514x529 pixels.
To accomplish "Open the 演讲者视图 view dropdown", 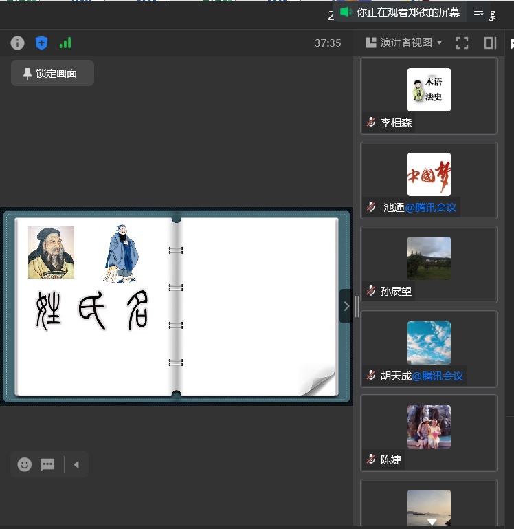I will pyautogui.click(x=404, y=43).
